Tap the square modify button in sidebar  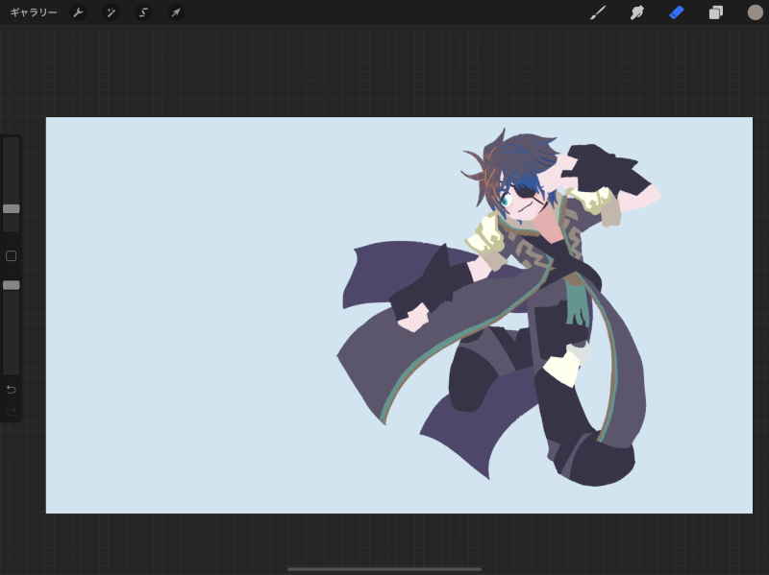pos(12,256)
